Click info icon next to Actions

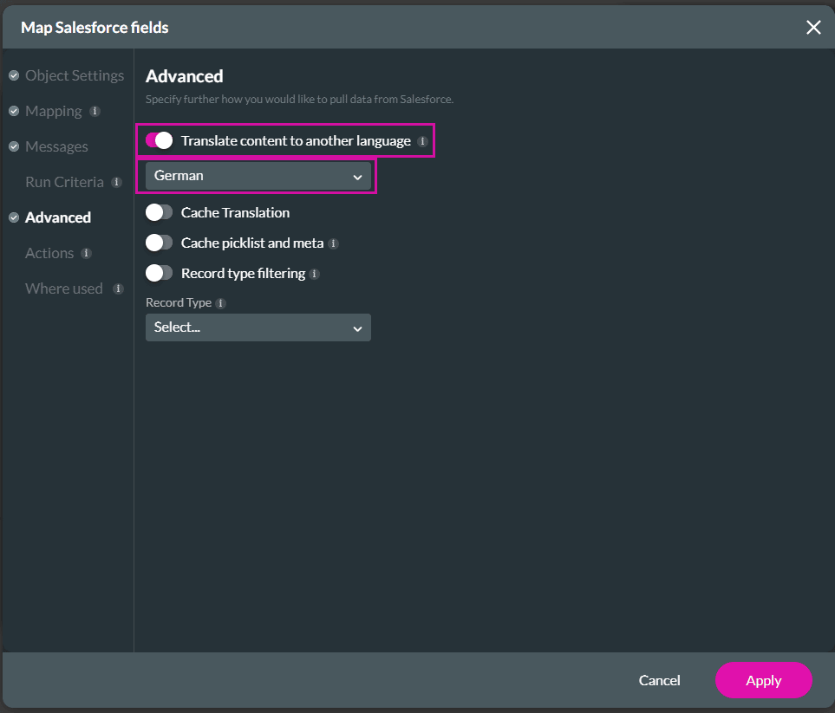(86, 254)
